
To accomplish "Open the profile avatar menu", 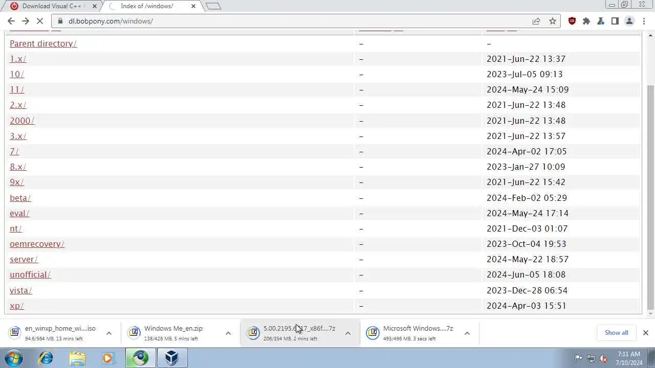I will pyautogui.click(x=629, y=21).
